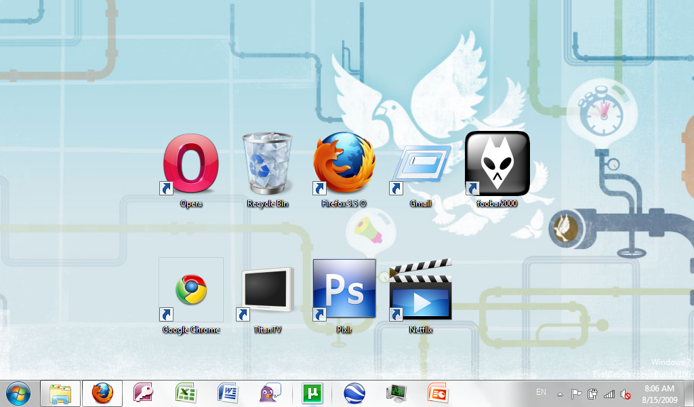
Task: Launch Microsoft Access from the taskbar
Action: pyautogui.click(x=144, y=393)
